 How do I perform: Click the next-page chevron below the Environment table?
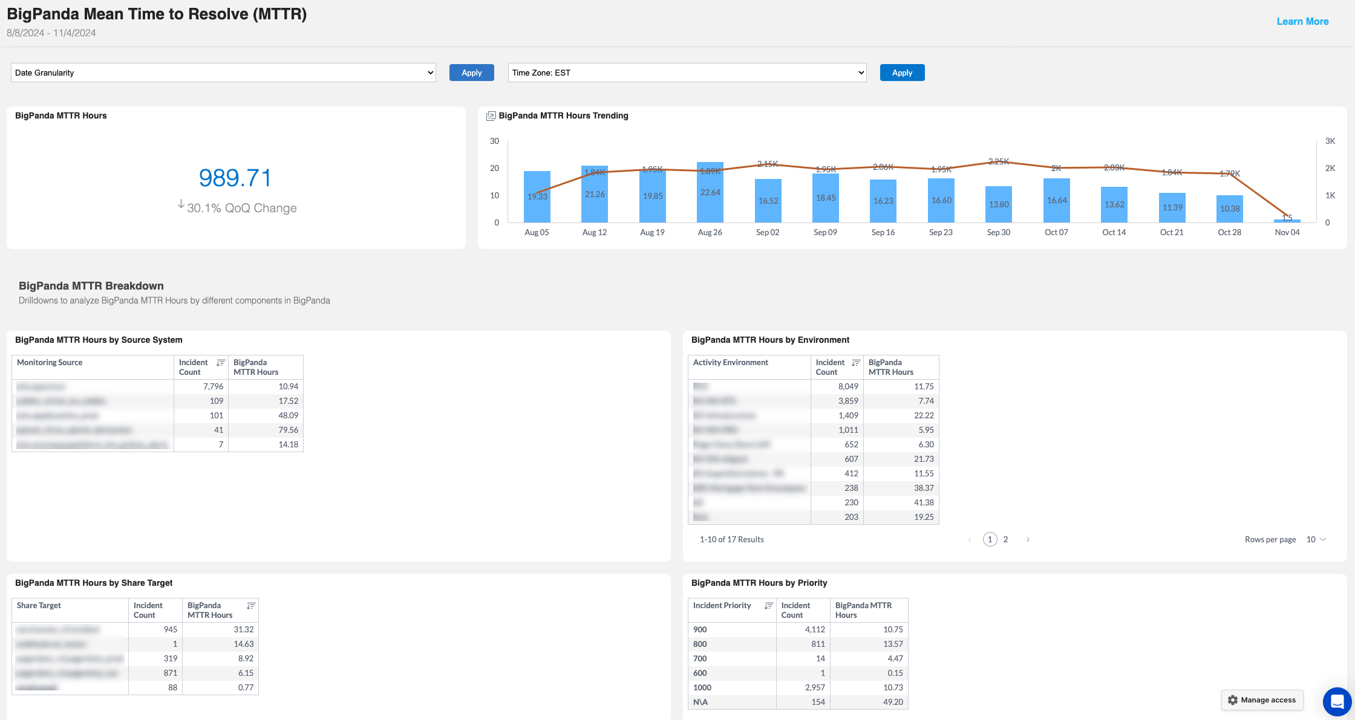click(1028, 539)
